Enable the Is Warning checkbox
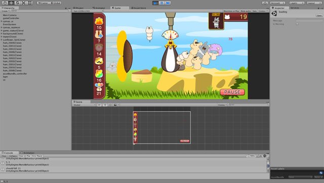The width and height of the screenshot is (324, 183). (x=297, y=24)
